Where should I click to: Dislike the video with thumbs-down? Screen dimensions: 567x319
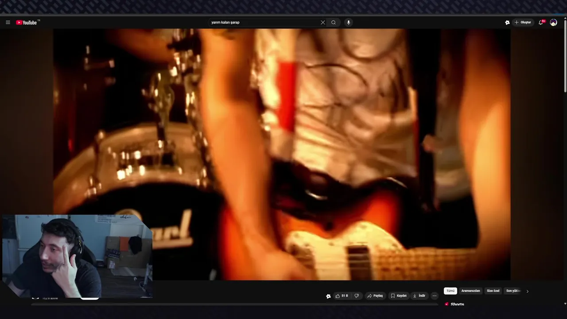point(357,296)
